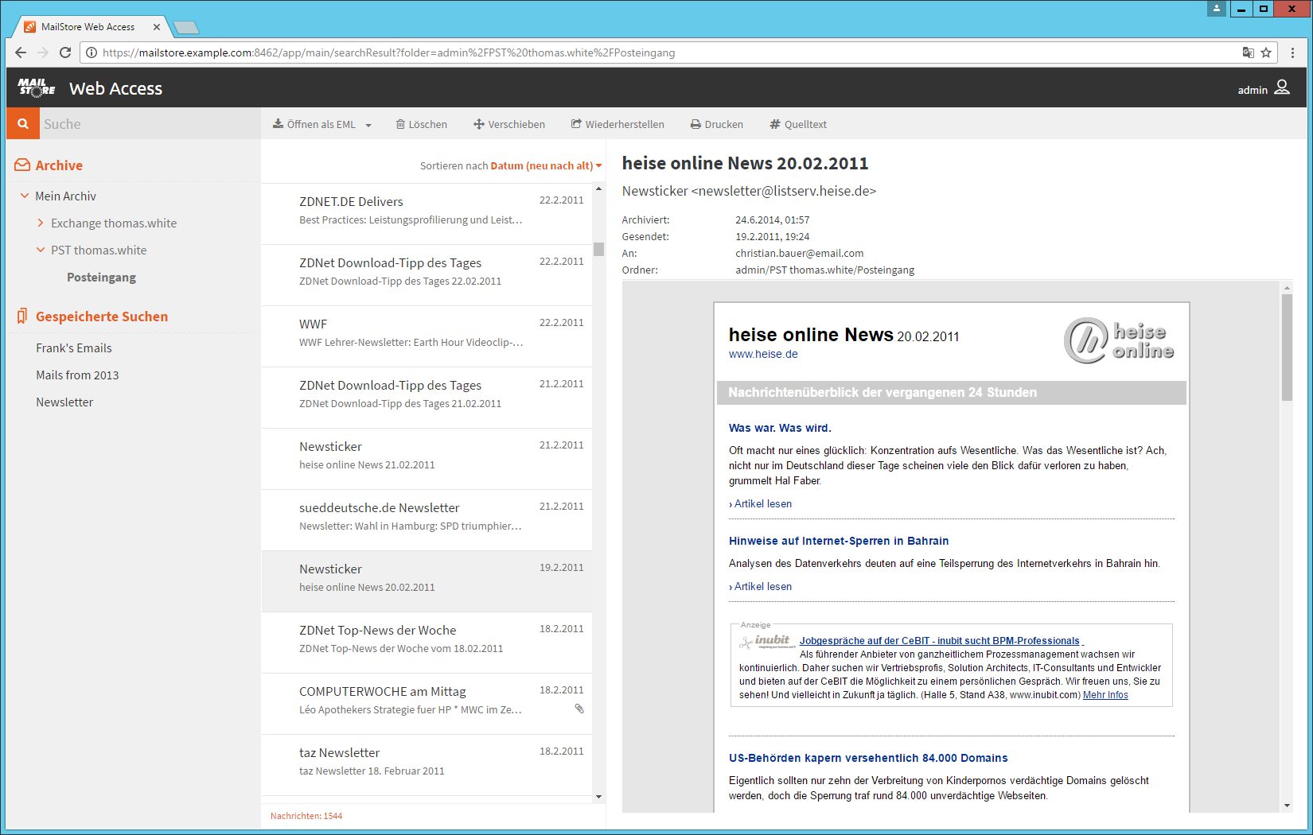Collapse the PST thomas.white folder
Image resolution: width=1313 pixels, height=835 pixels.
[41, 250]
